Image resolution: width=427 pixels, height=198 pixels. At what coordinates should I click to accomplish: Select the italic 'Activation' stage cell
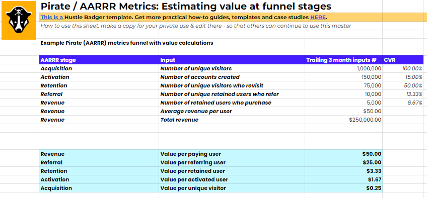pyautogui.click(x=99, y=77)
